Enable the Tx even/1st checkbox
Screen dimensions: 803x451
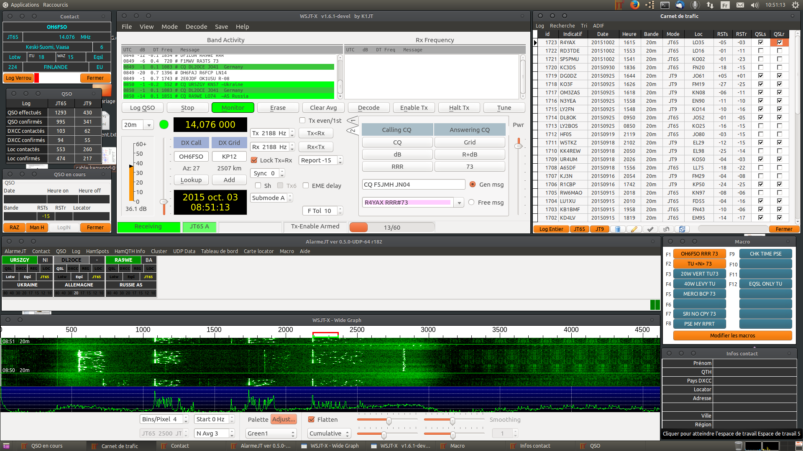tap(302, 121)
